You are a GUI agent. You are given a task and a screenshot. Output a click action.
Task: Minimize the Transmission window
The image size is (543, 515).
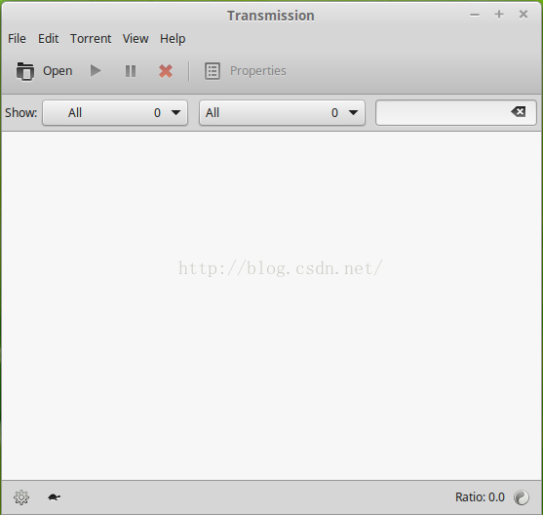tap(475, 15)
